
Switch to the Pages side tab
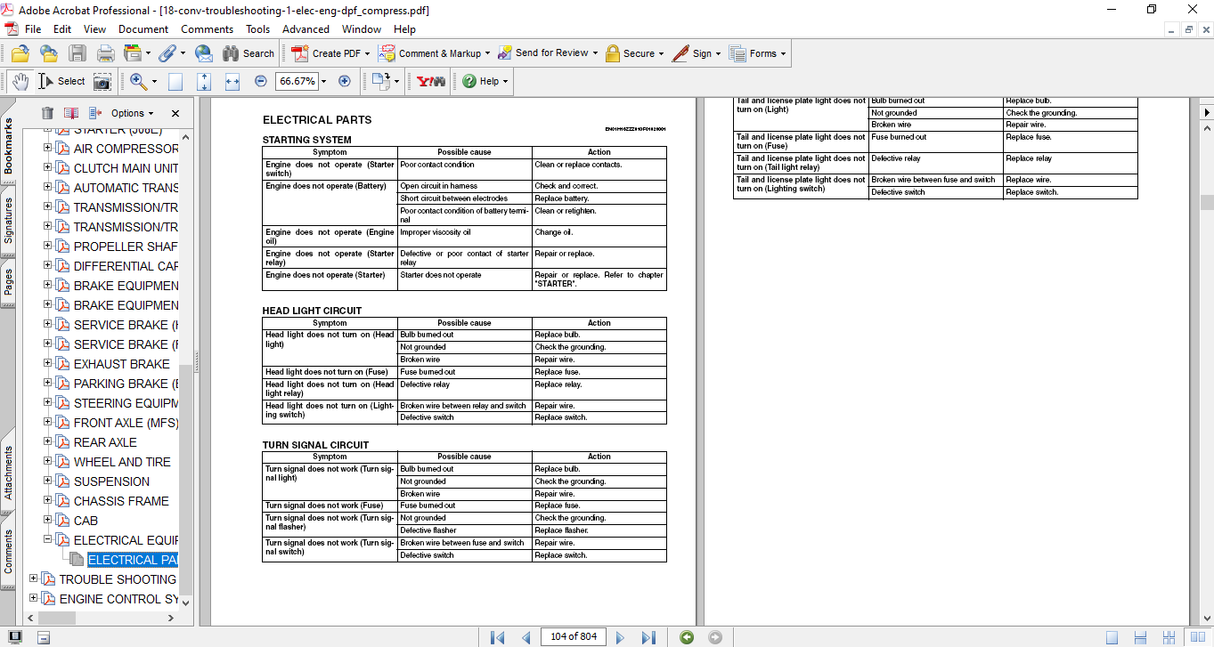(x=9, y=282)
